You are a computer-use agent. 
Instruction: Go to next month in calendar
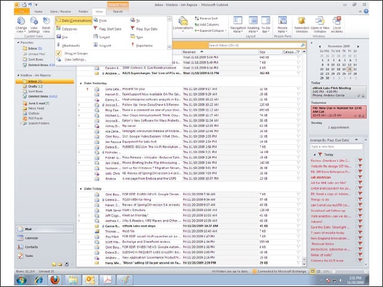(358, 46)
